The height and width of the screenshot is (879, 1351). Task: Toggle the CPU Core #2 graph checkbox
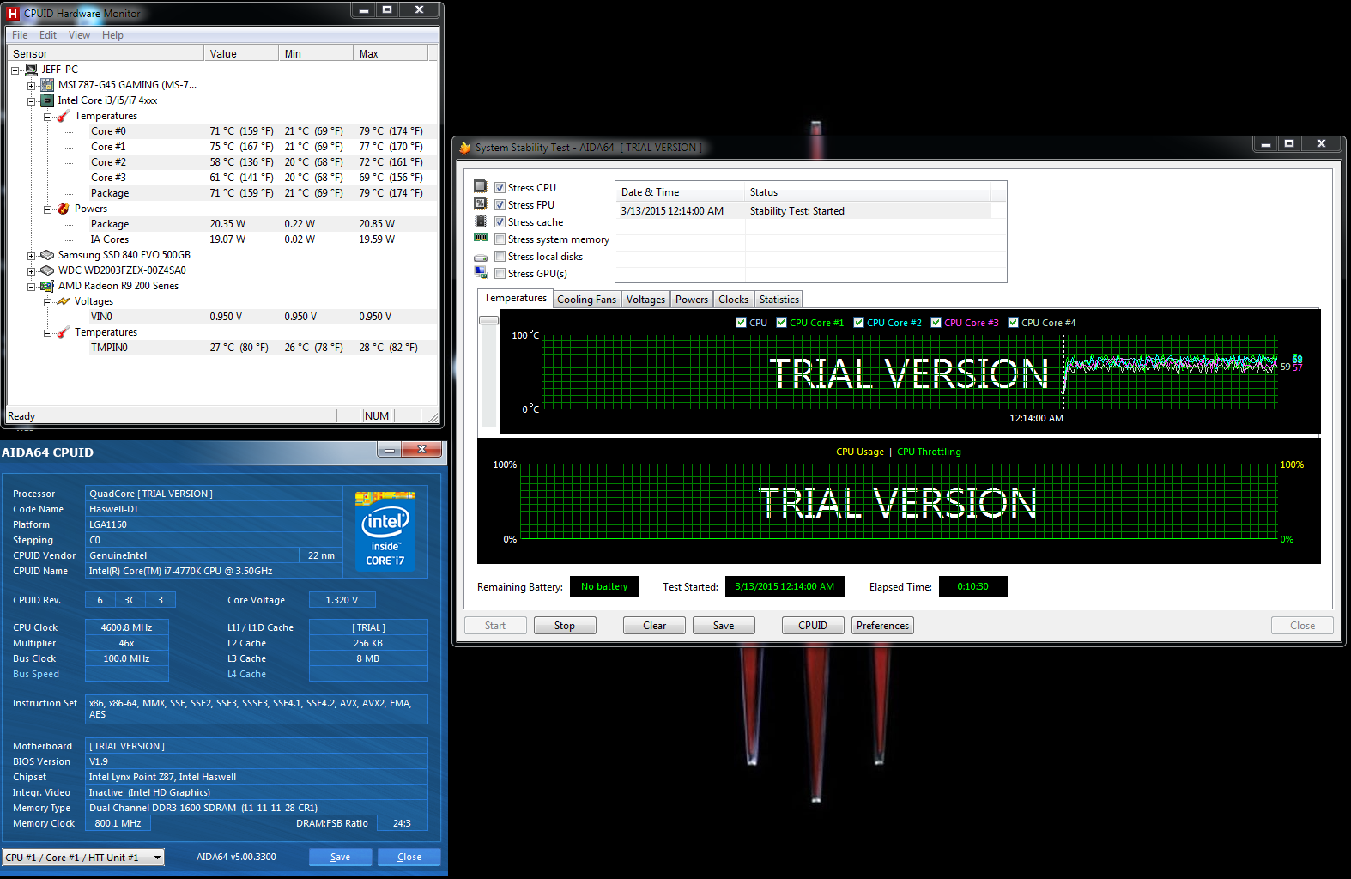click(x=859, y=323)
